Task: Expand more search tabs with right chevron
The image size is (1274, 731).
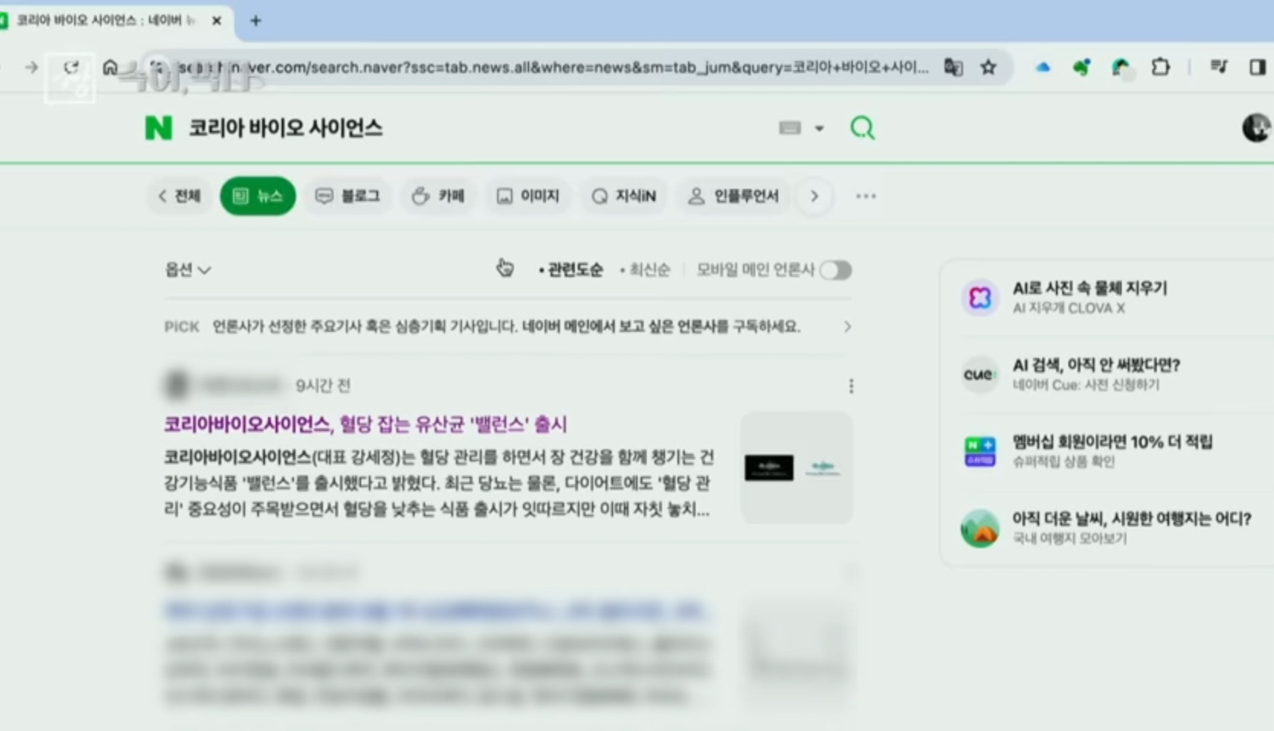Action: tap(814, 196)
